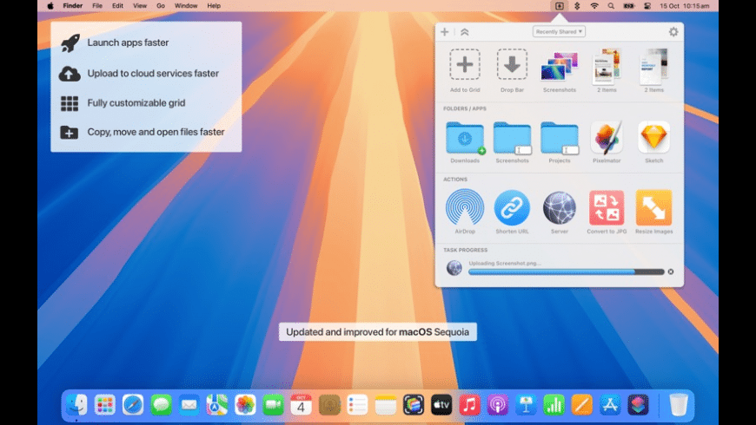Image resolution: width=756 pixels, height=425 pixels.
Task: Cancel the Screenshot.png upload task
Action: (x=670, y=271)
